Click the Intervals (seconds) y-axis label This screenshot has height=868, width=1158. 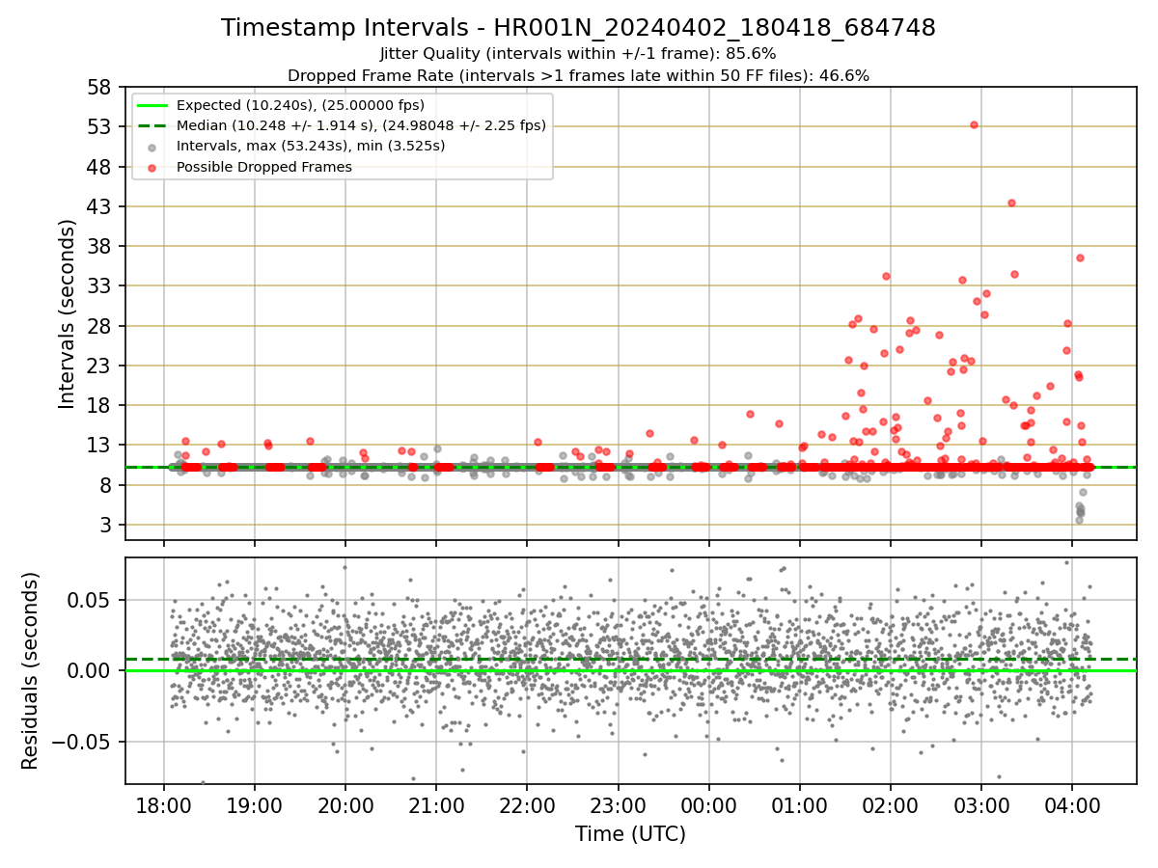tap(68, 313)
